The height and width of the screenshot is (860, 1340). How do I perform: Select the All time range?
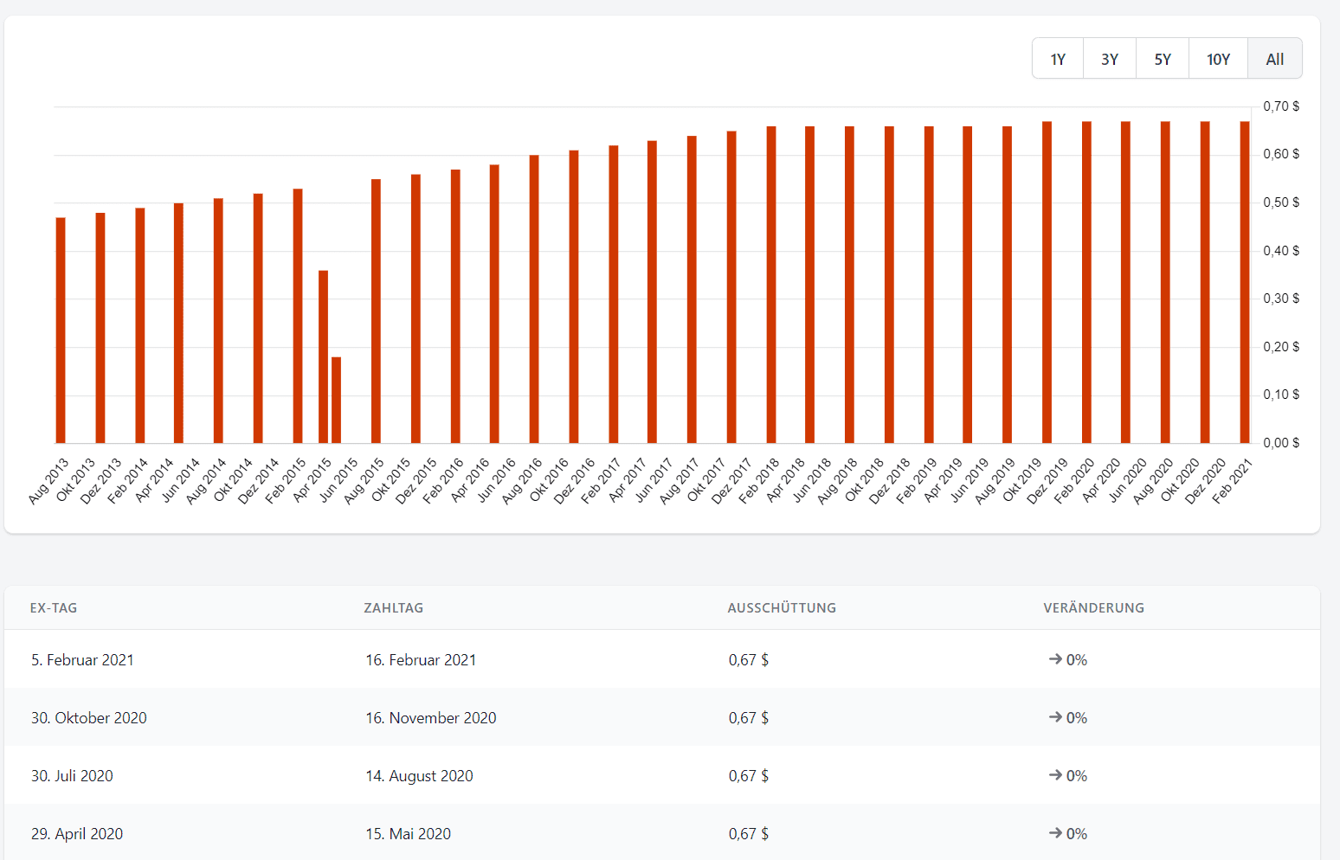pyautogui.click(x=1275, y=59)
